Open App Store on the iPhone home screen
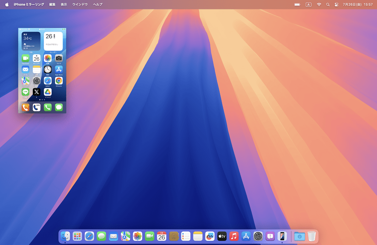Viewport: 377px width, 245px height. (x=59, y=69)
